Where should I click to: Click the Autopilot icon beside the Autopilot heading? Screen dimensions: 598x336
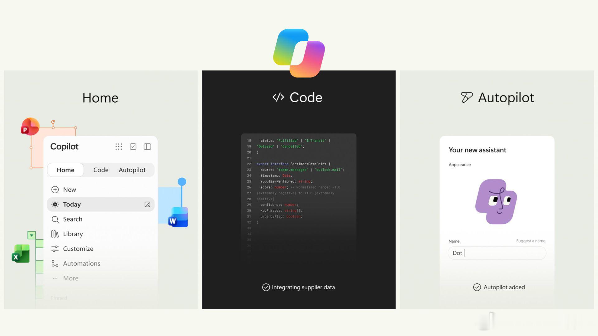pyautogui.click(x=467, y=97)
